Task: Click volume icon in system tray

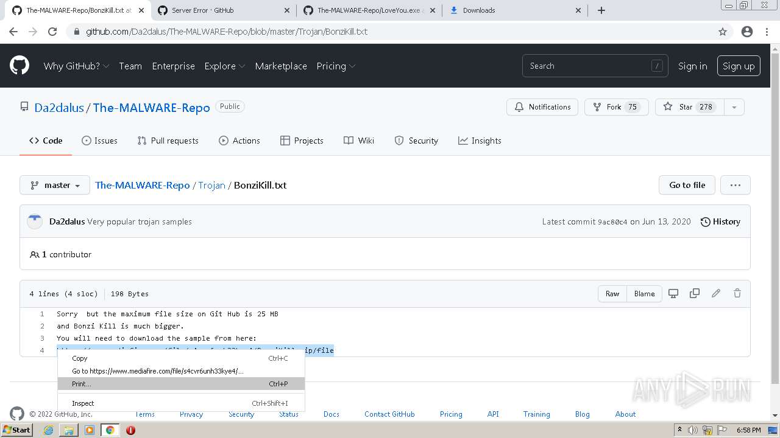Action: (x=692, y=430)
